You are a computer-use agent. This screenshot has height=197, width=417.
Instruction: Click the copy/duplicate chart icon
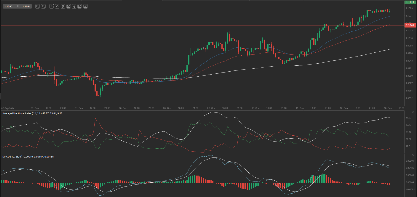(x=74, y=6)
